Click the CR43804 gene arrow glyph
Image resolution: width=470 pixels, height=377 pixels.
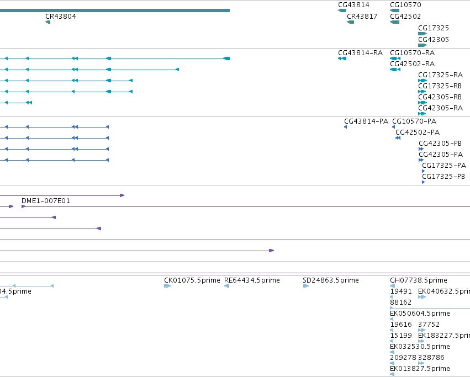click(x=47, y=22)
